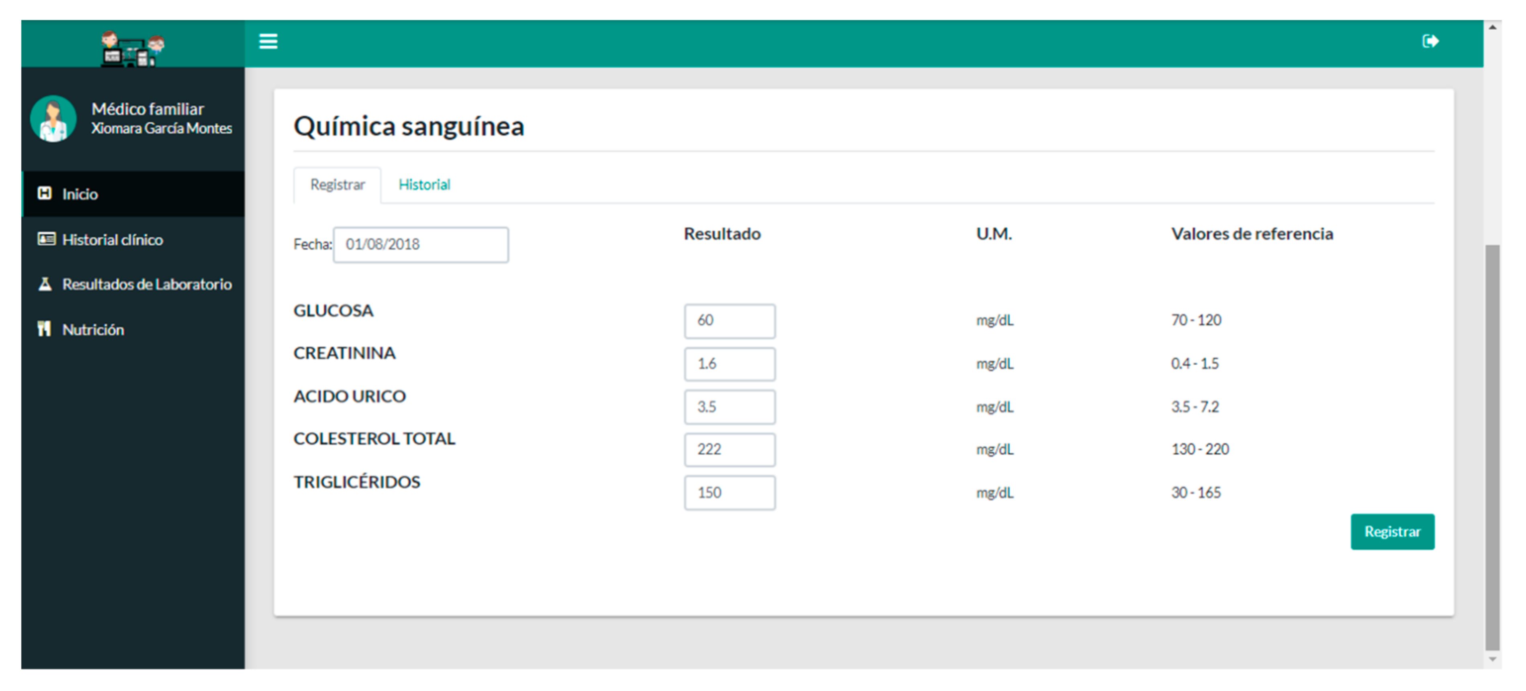Click the Fecha date input field
1526x691 pixels.
click(x=421, y=245)
